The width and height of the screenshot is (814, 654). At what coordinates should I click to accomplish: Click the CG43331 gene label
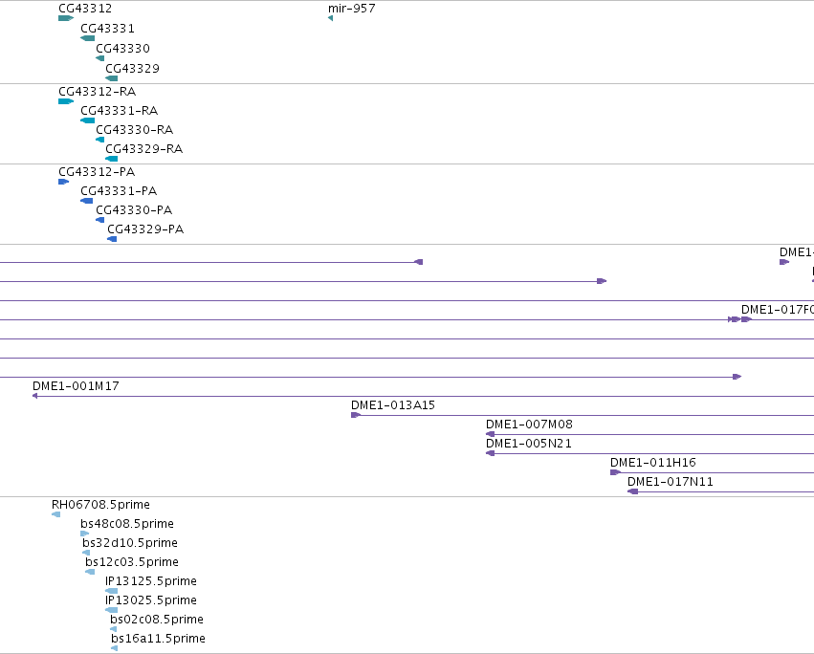tap(107, 29)
